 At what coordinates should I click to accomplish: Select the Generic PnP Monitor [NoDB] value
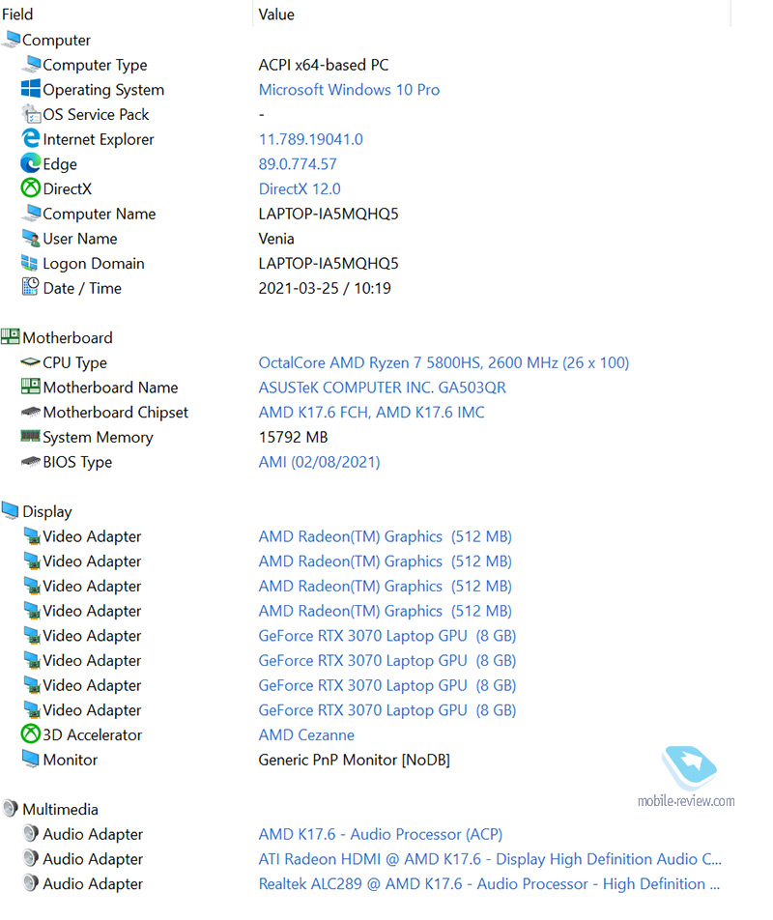click(355, 760)
